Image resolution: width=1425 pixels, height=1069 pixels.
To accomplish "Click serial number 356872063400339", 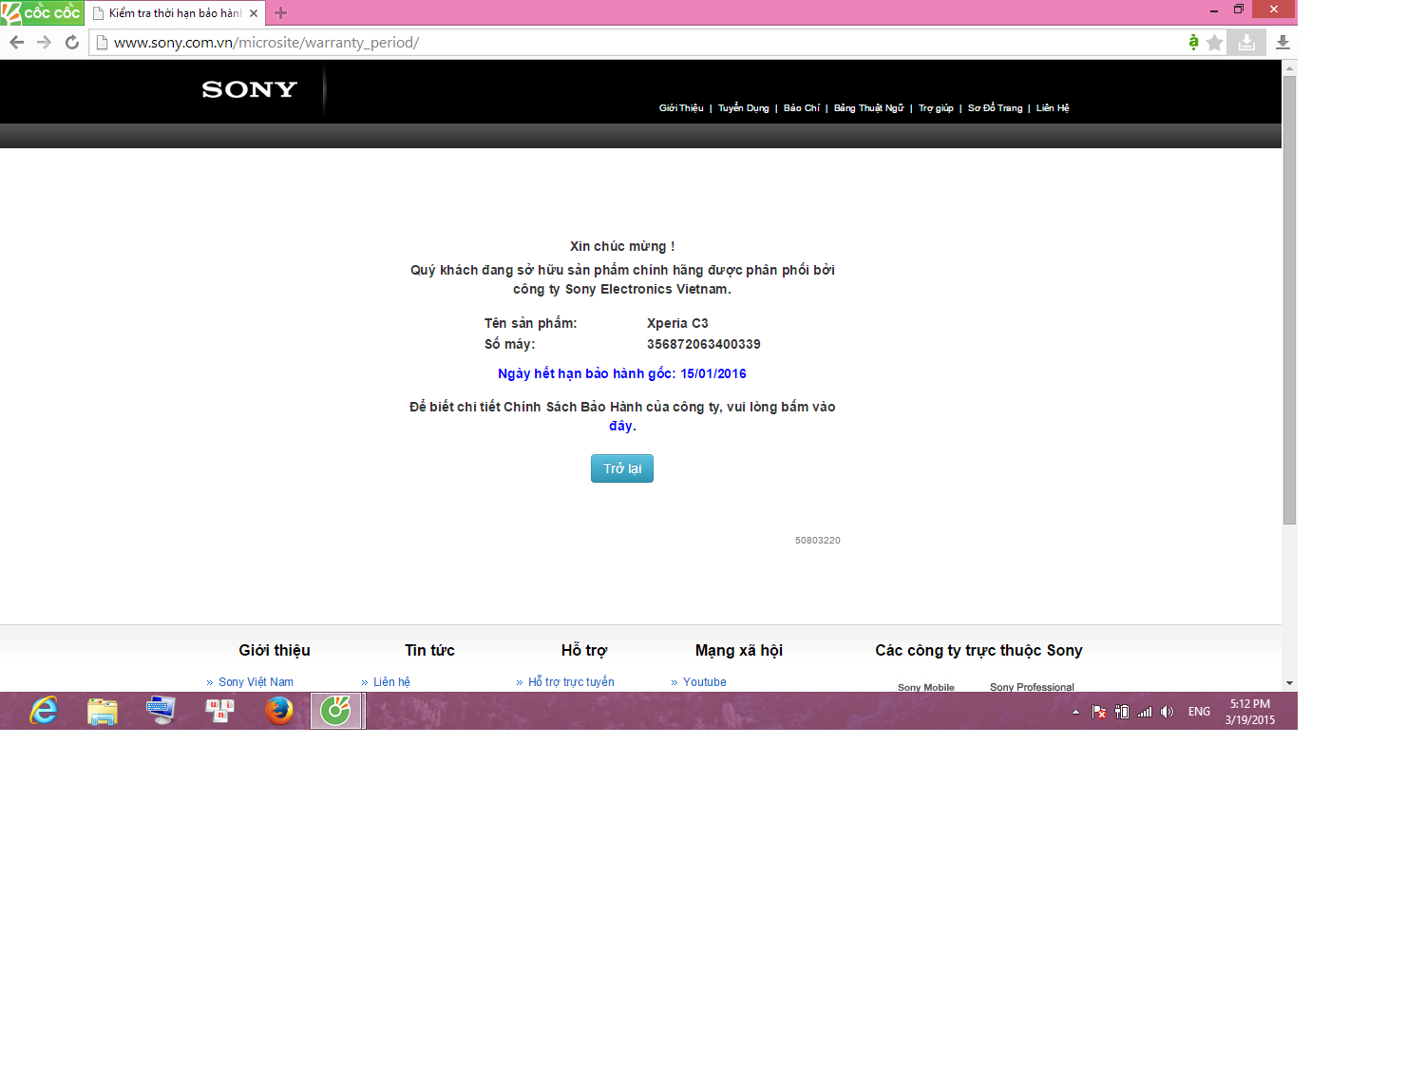I will (704, 344).
